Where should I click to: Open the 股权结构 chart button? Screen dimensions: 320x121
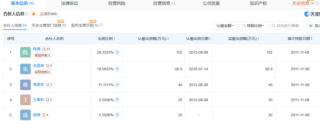pyautogui.click(x=49, y=14)
